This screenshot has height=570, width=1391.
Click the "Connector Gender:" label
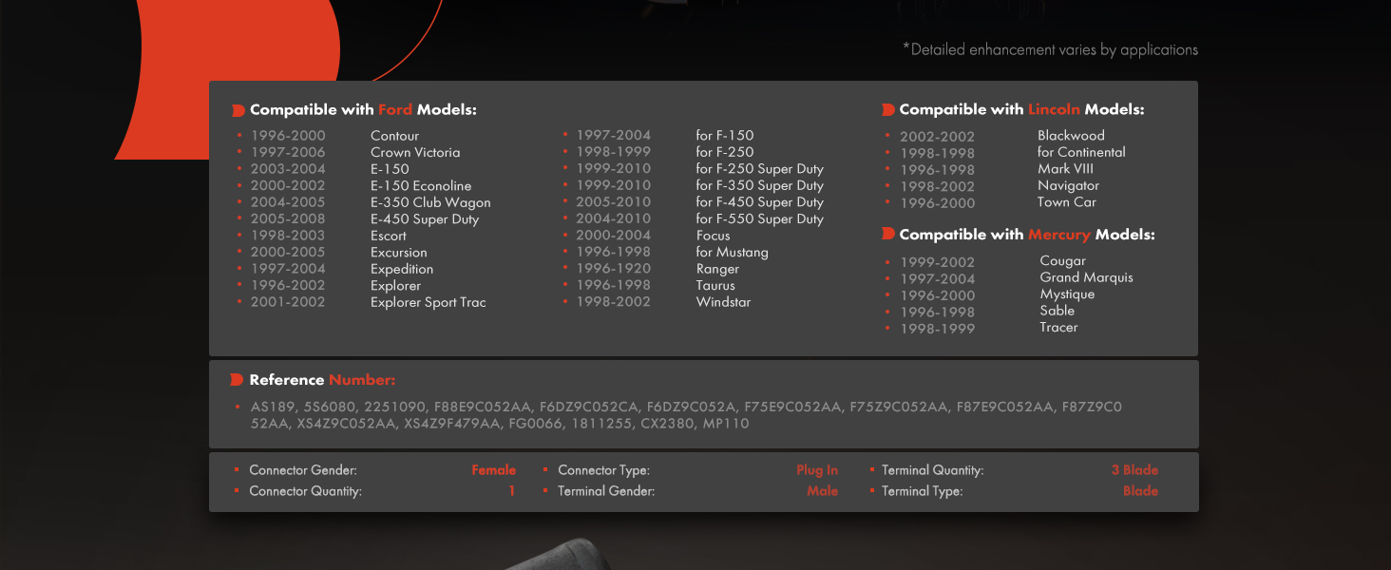pyautogui.click(x=303, y=470)
